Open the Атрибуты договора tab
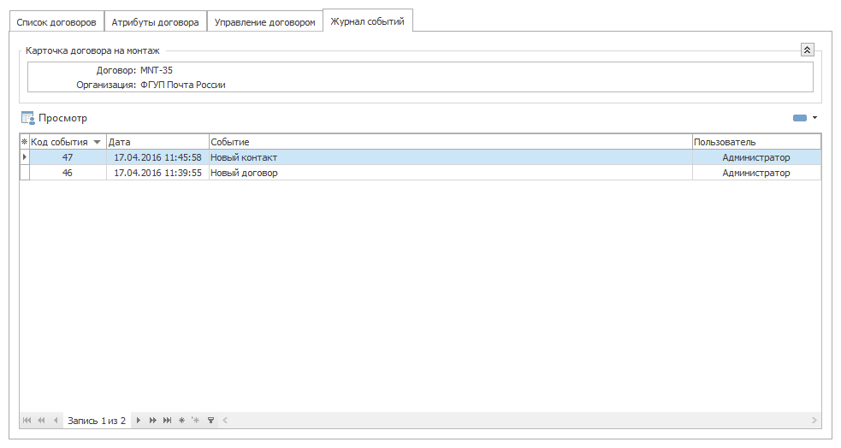This screenshot has height=448, width=841. point(155,22)
